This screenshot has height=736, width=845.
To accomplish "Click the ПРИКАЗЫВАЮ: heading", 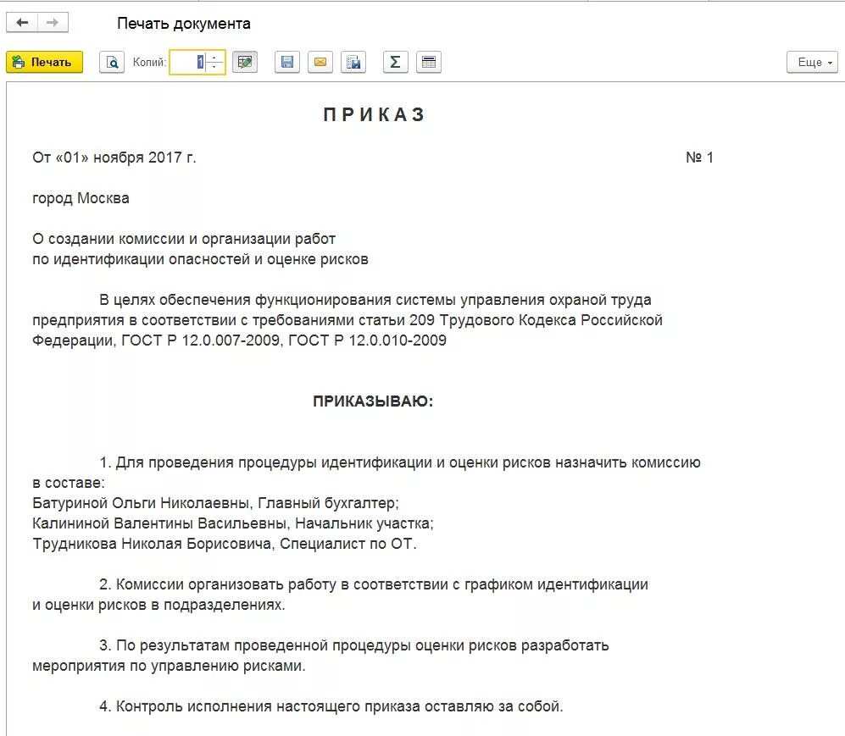I will pyautogui.click(x=373, y=401).
